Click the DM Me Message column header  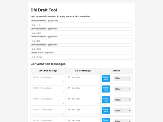tap(83, 71)
